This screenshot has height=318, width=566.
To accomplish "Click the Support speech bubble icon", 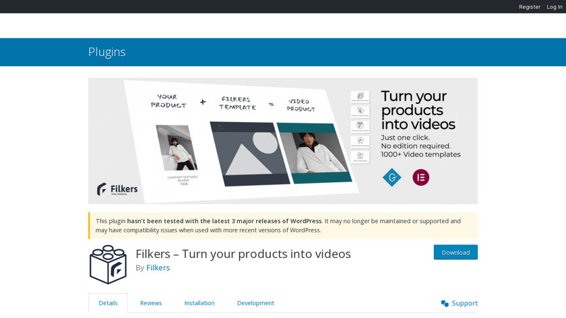I will (445, 303).
